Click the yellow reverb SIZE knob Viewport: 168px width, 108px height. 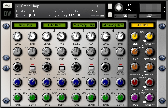[x=134, y=37]
